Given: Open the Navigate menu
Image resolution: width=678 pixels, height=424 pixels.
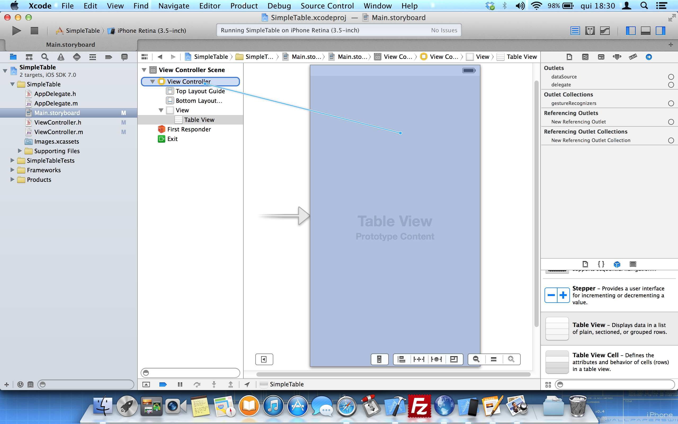Looking at the screenshot, I should click(x=174, y=6).
